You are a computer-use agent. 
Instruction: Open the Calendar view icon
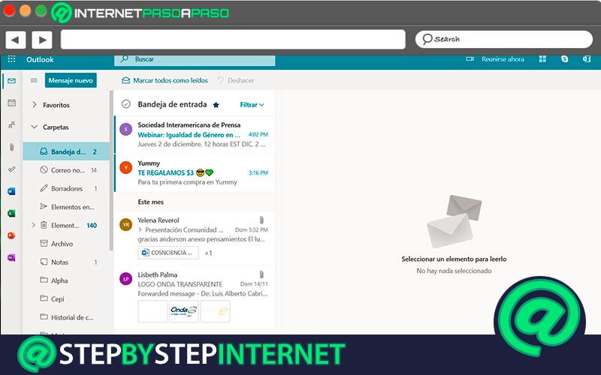11,103
